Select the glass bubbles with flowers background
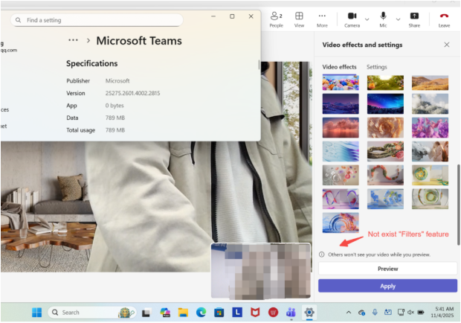461x323 pixels. pyautogui.click(x=341, y=175)
